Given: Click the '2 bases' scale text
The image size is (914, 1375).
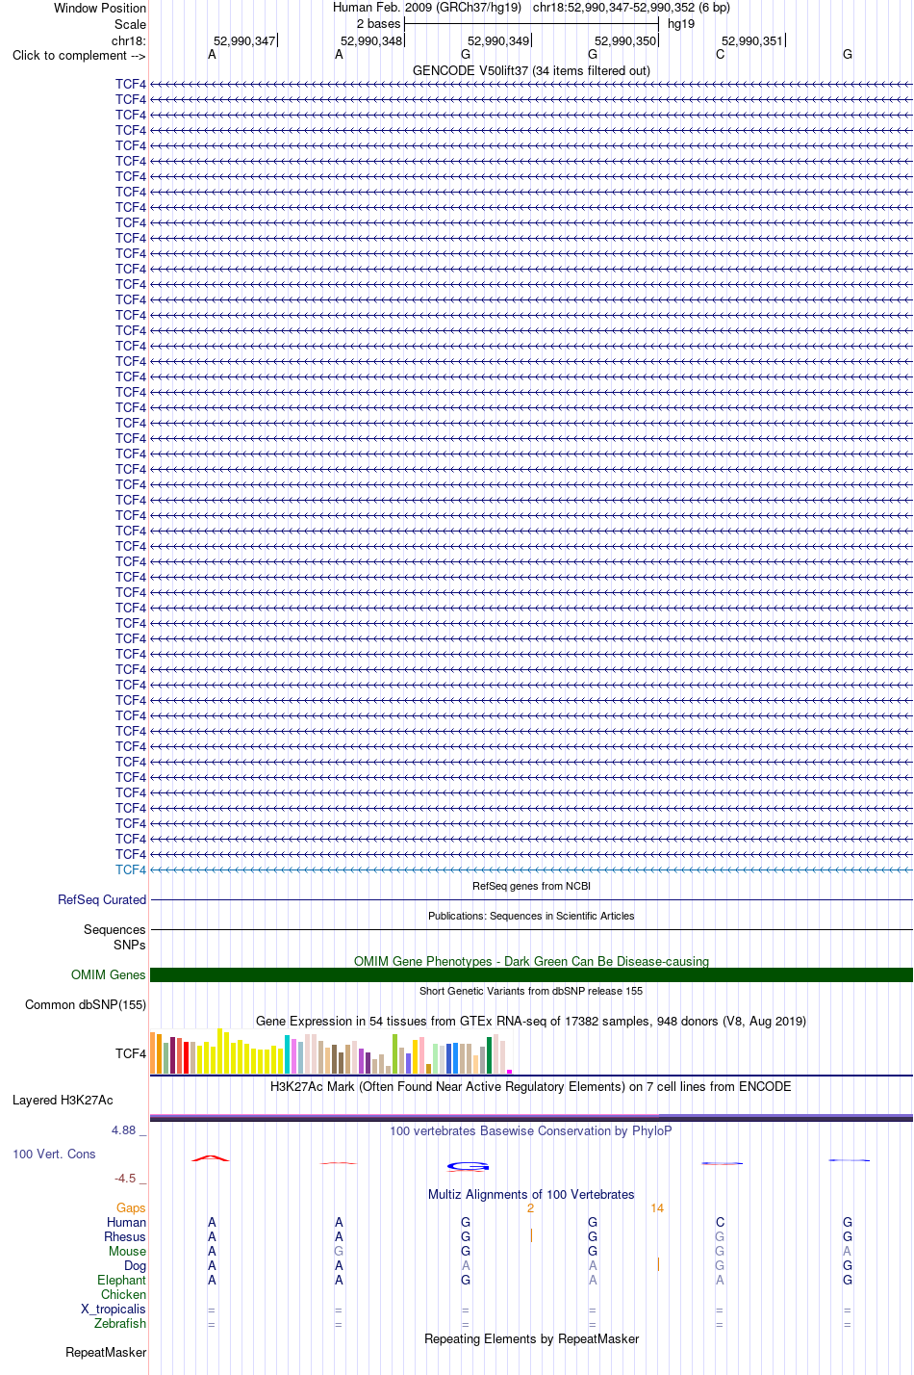Looking at the screenshot, I should point(378,24).
